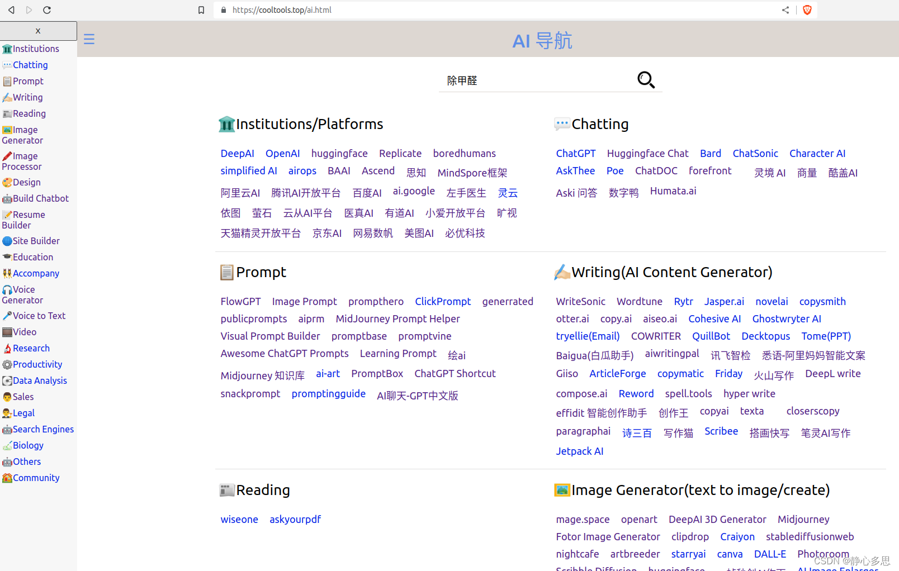The width and height of the screenshot is (899, 571).
Task: Open the Midjourney image generator link
Action: 803,519
